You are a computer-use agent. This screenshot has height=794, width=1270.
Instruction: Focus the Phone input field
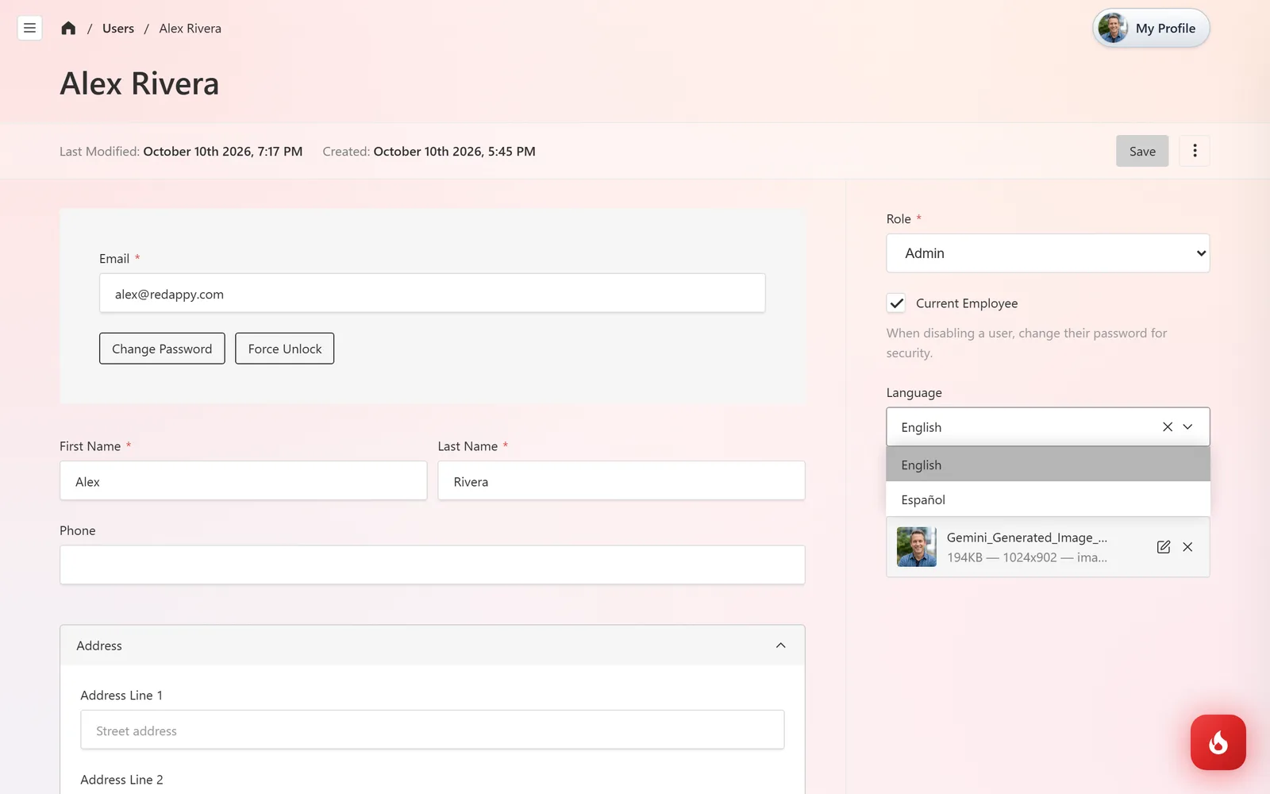433,565
